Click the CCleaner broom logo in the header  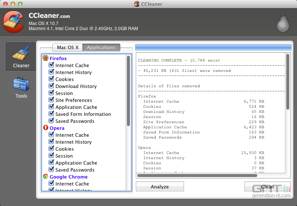[14, 22]
